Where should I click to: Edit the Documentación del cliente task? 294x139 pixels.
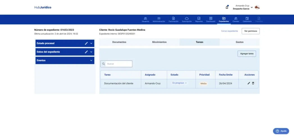tap(249, 83)
